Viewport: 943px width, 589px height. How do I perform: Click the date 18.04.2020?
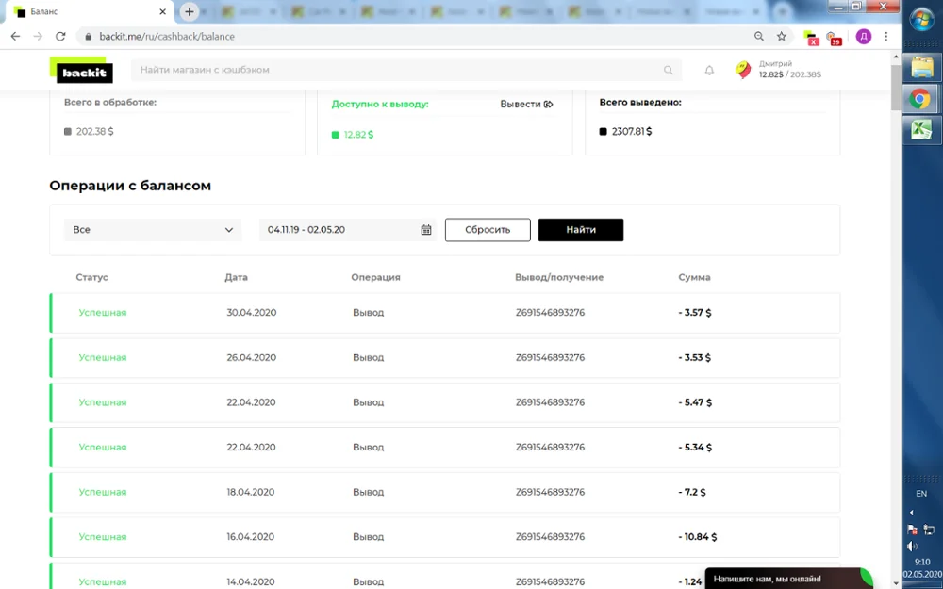(x=250, y=492)
